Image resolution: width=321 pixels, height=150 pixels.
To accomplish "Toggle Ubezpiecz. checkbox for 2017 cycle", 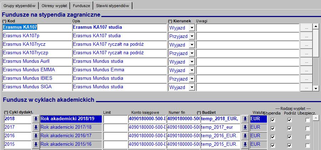I will 307,128.
